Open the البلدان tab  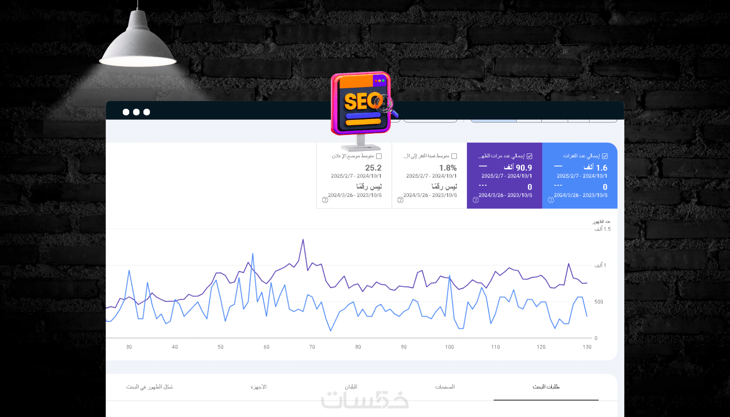351,387
